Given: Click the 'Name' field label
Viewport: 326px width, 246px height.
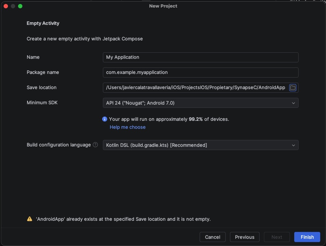Looking at the screenshot, I should click(x=33, y=57).
